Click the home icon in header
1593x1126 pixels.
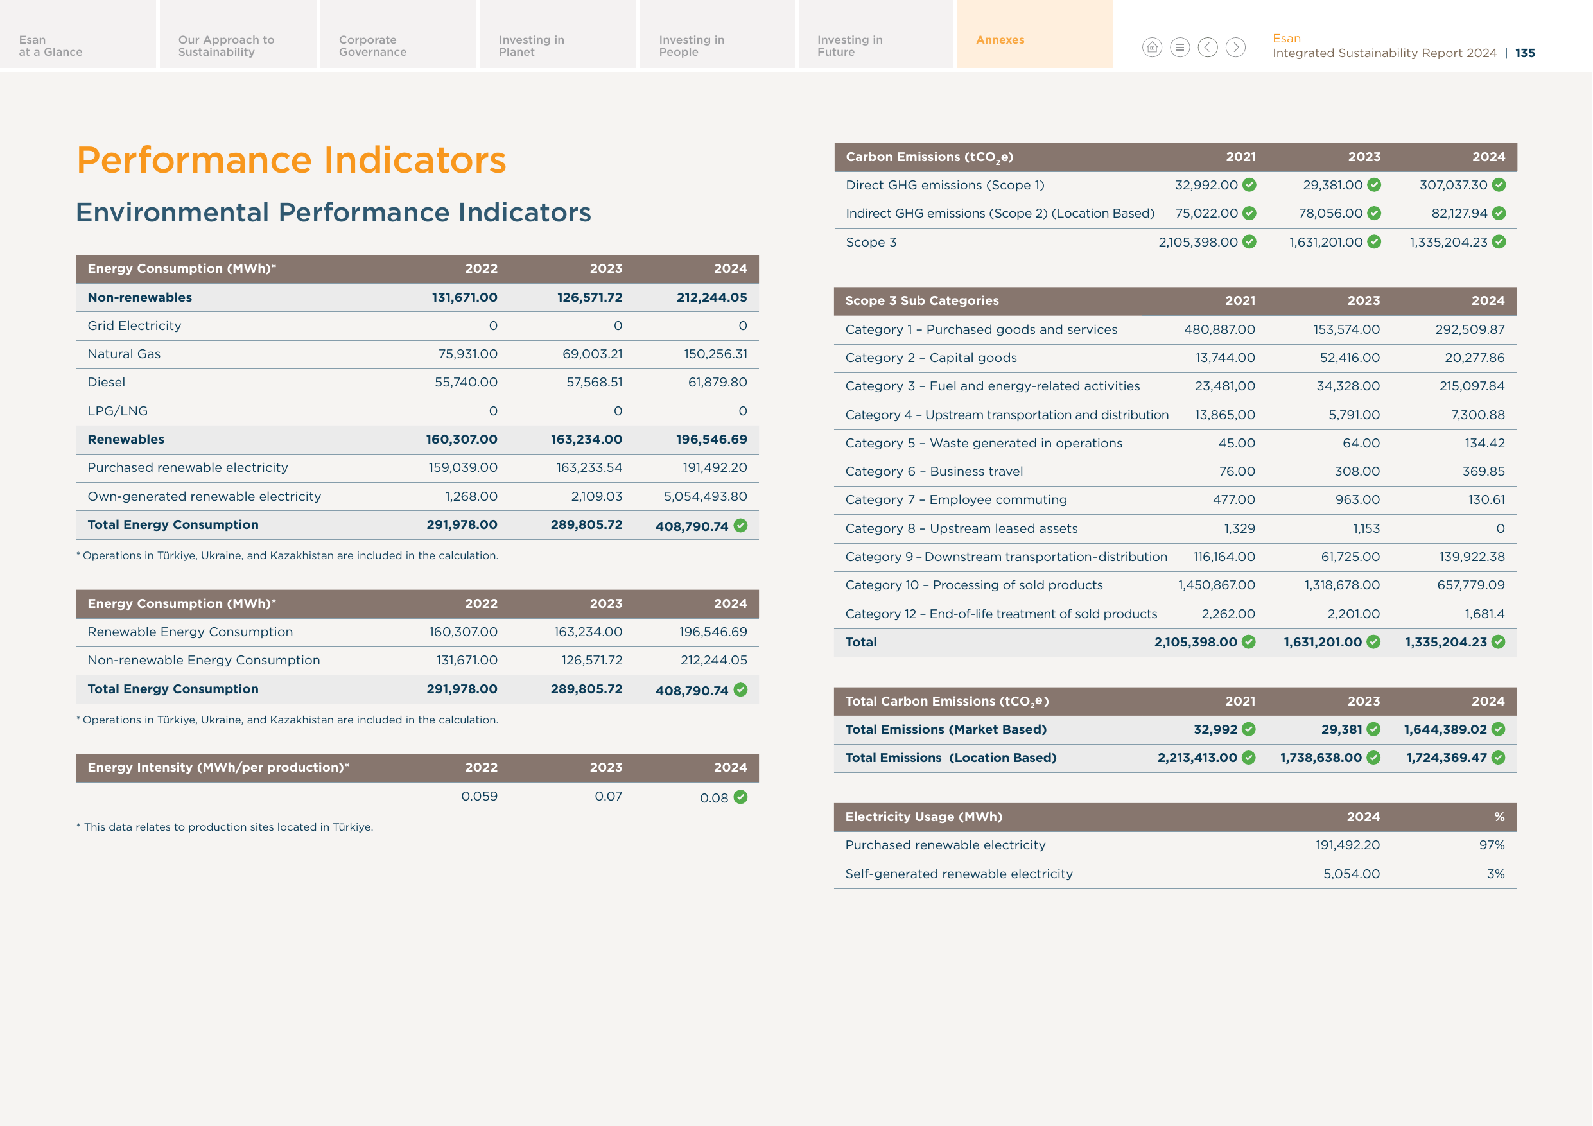[1152, 47]
